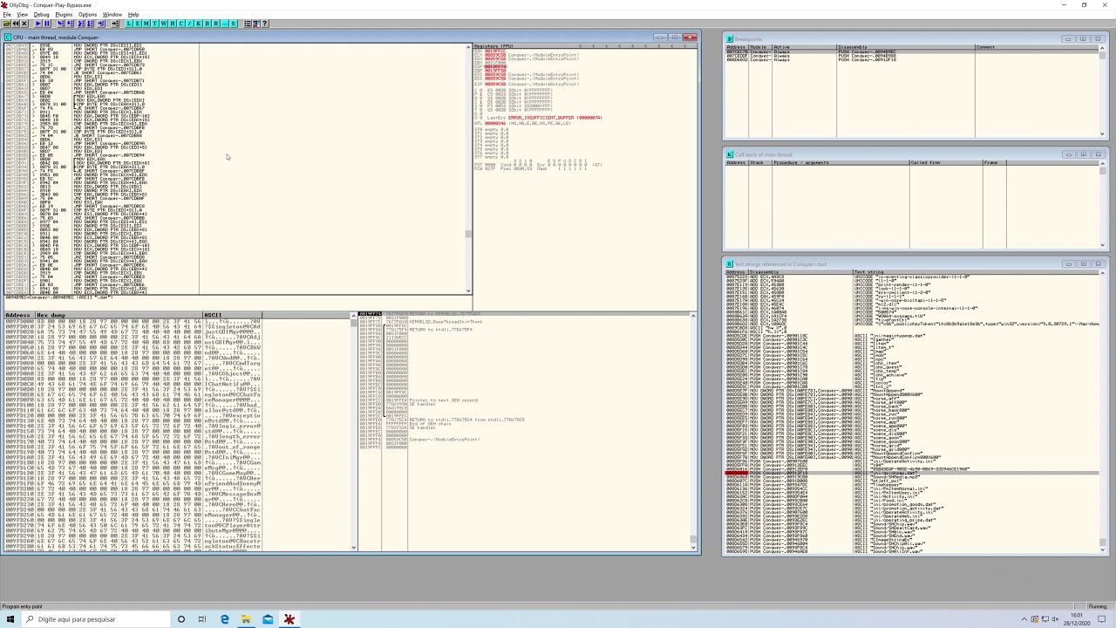This screenshot has height=628, width=1116.
Task: Click the Execute till return icon
Action: tap(100, 24)
